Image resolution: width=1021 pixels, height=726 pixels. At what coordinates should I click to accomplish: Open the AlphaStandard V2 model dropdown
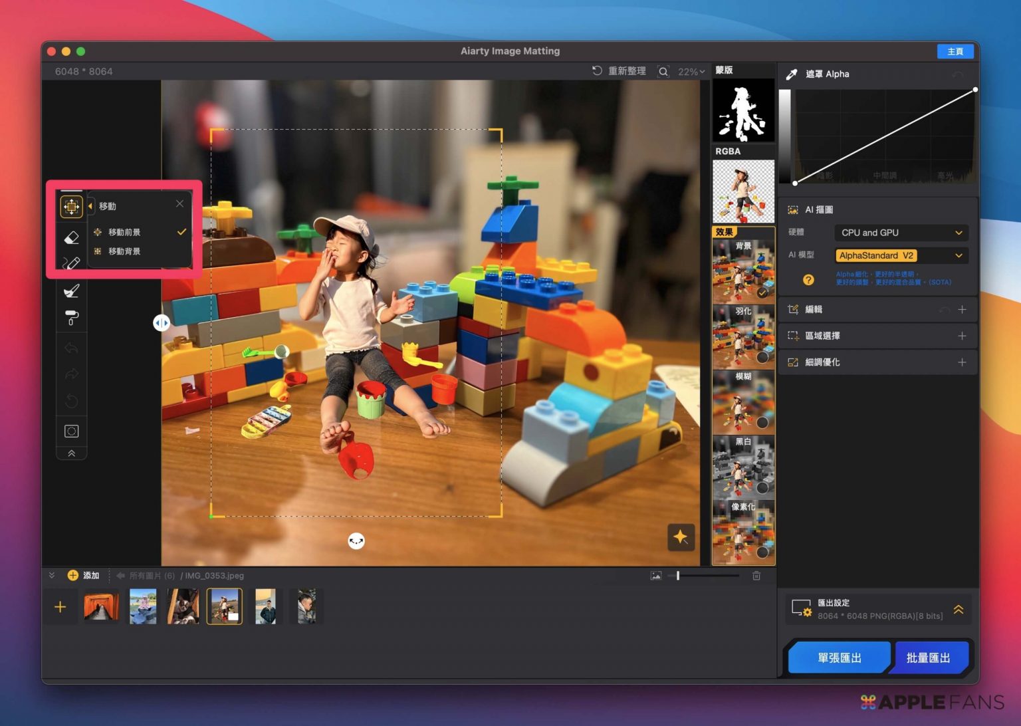click(x=900, y=255)
